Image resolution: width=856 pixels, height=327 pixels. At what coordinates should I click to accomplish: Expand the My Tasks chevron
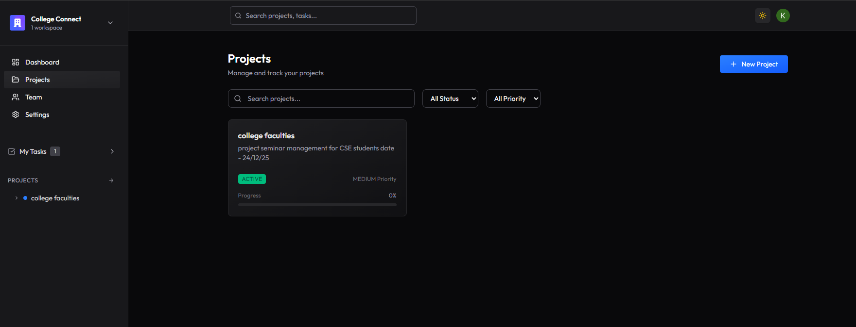[112, 151]
